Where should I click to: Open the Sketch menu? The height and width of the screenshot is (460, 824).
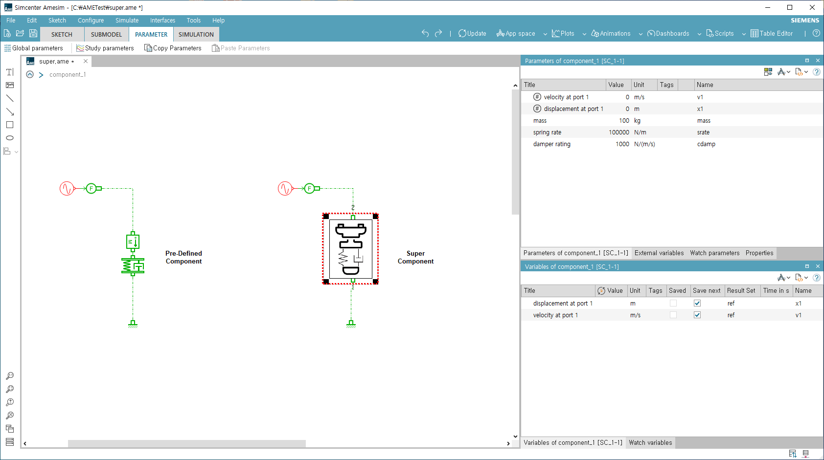(57, 20)
